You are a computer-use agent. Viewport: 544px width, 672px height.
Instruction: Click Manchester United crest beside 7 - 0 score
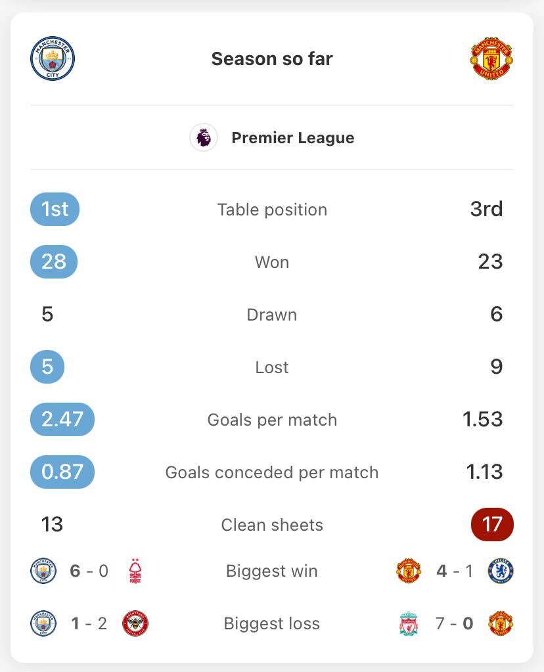(501, 623)
